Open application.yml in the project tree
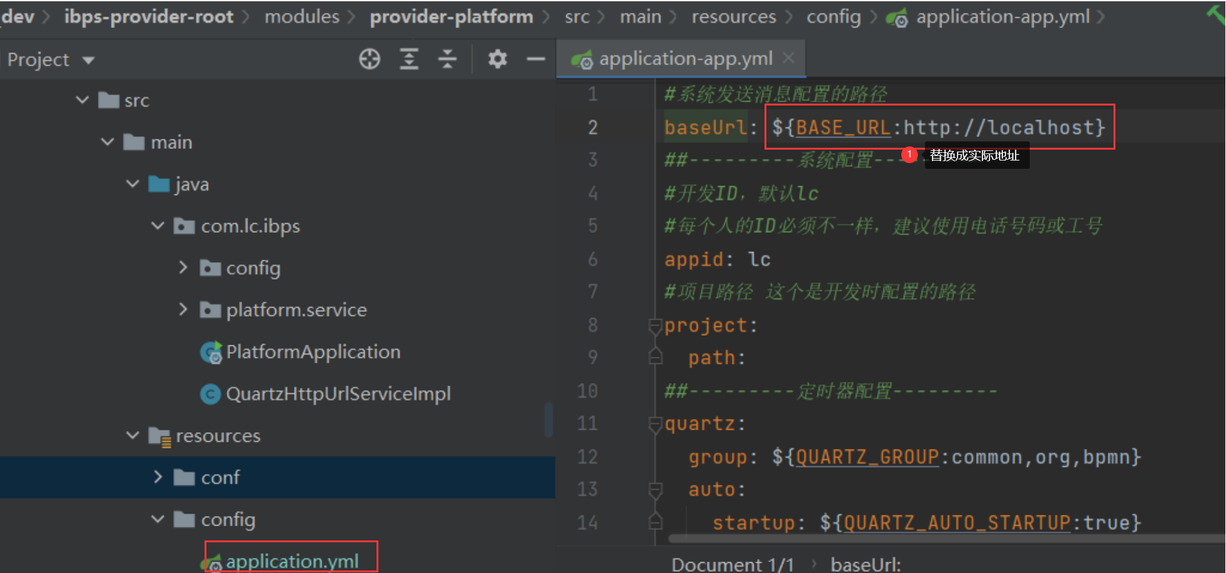This screenshot has height=573, width=1226. coord(291,561)
